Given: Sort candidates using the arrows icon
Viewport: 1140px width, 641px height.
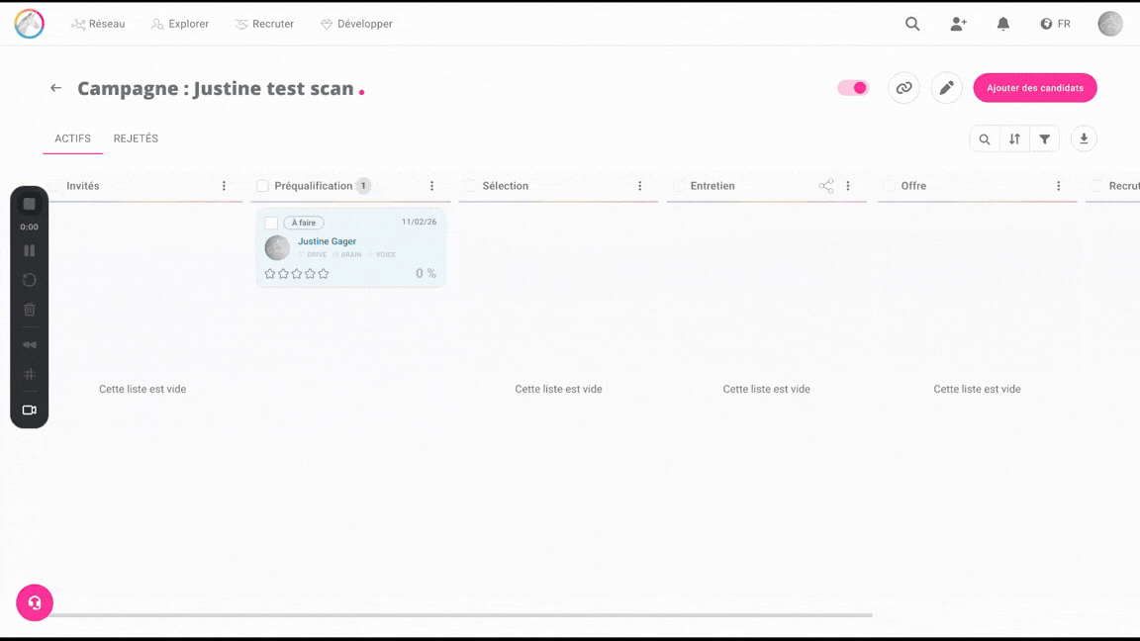Looking at the screenshot, I should click(x=1014, y=139).
